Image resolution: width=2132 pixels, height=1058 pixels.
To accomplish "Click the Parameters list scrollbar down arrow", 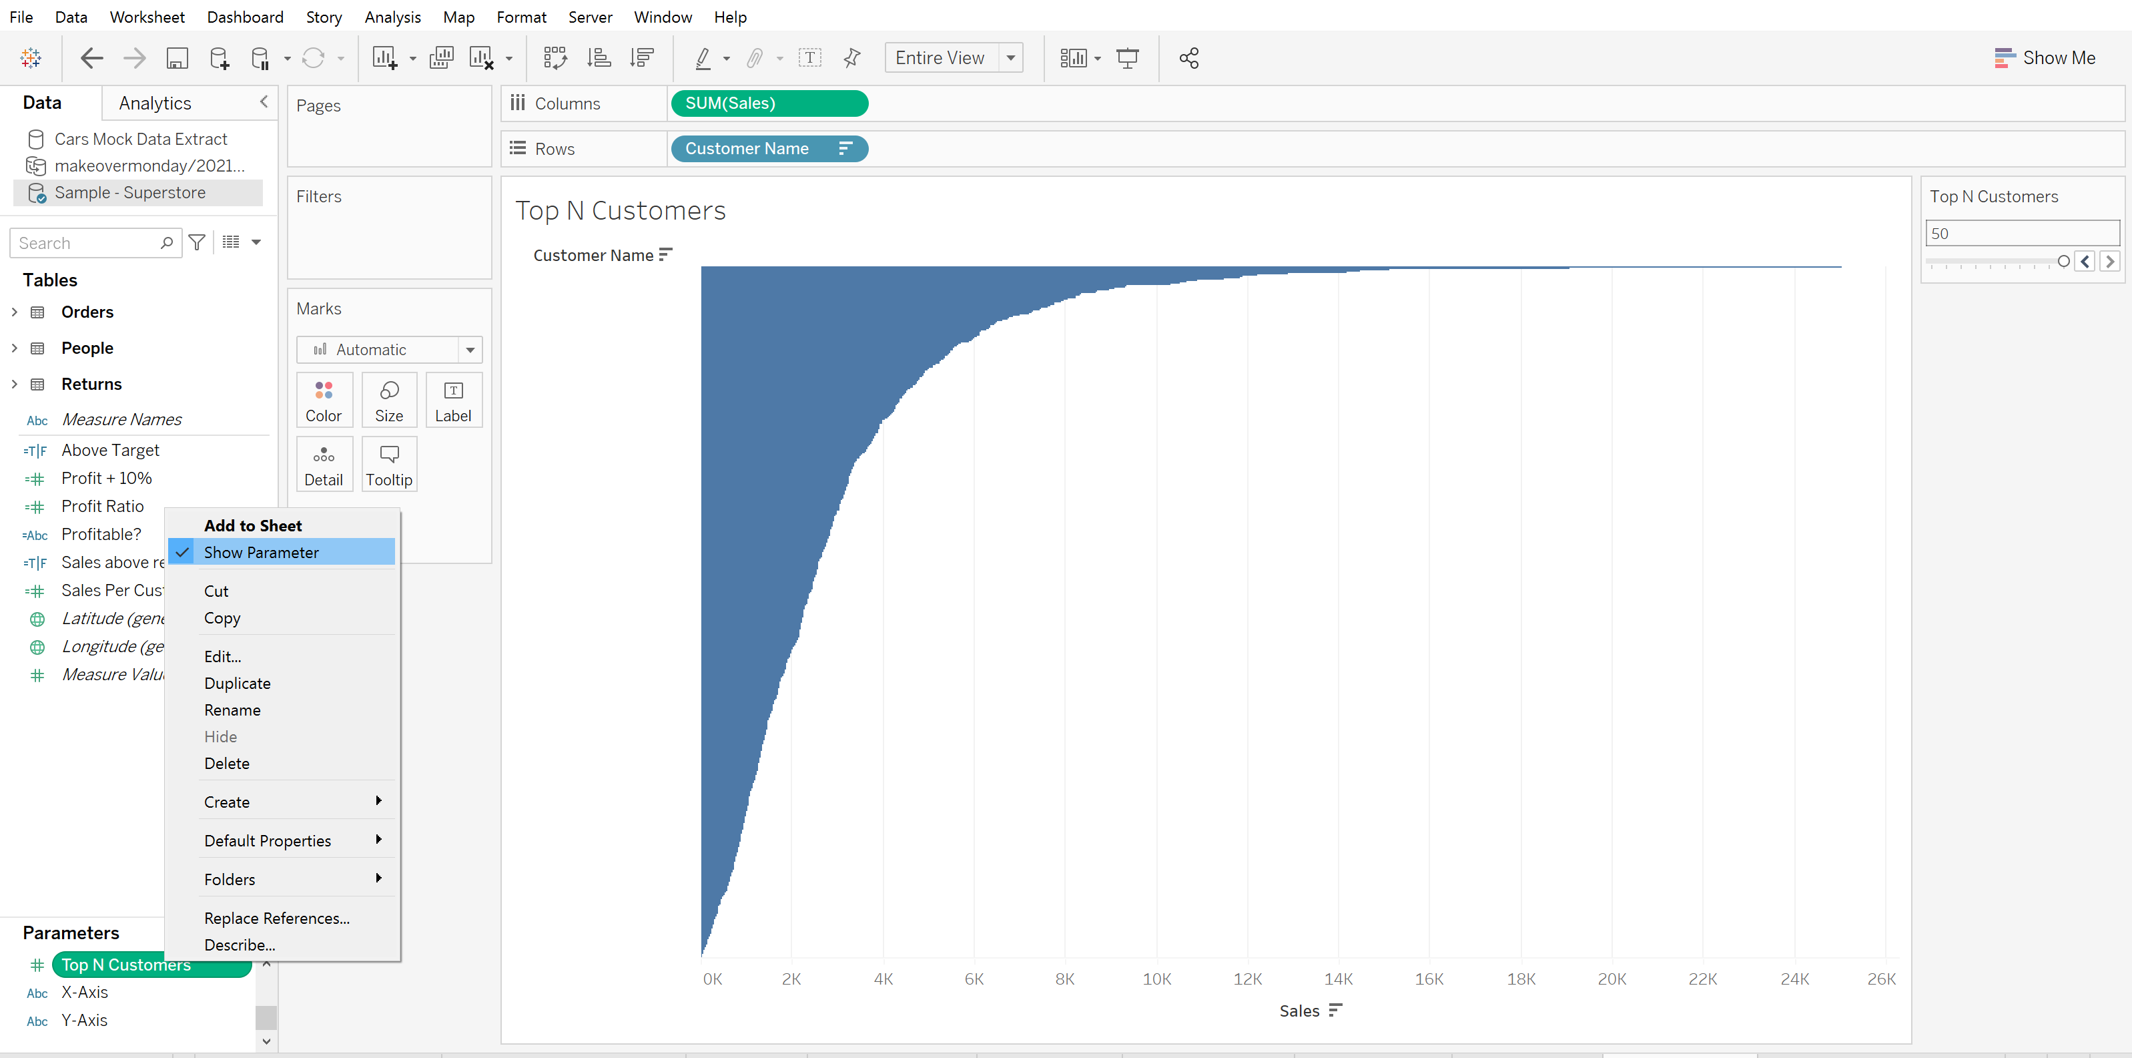I will 266,1041.
